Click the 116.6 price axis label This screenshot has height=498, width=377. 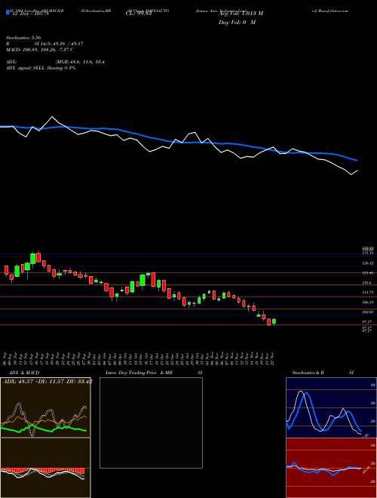(x=367, y=283)
